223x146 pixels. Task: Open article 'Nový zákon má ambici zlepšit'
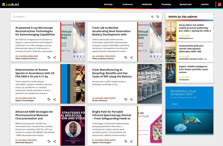[x=195, y=28]
